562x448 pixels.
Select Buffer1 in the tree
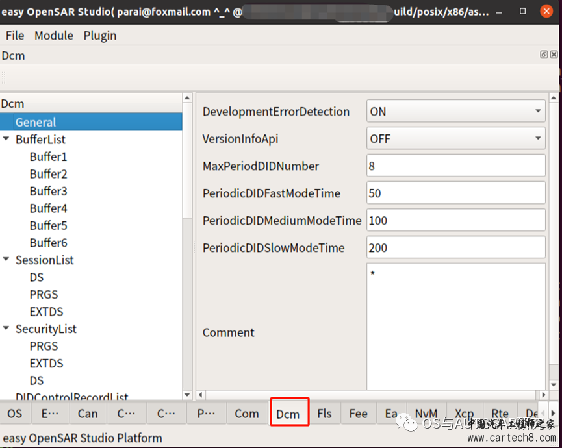click(48, 156)
